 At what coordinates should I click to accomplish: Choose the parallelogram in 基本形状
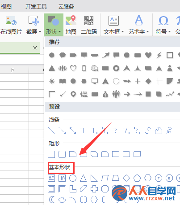tap(105, 178)
